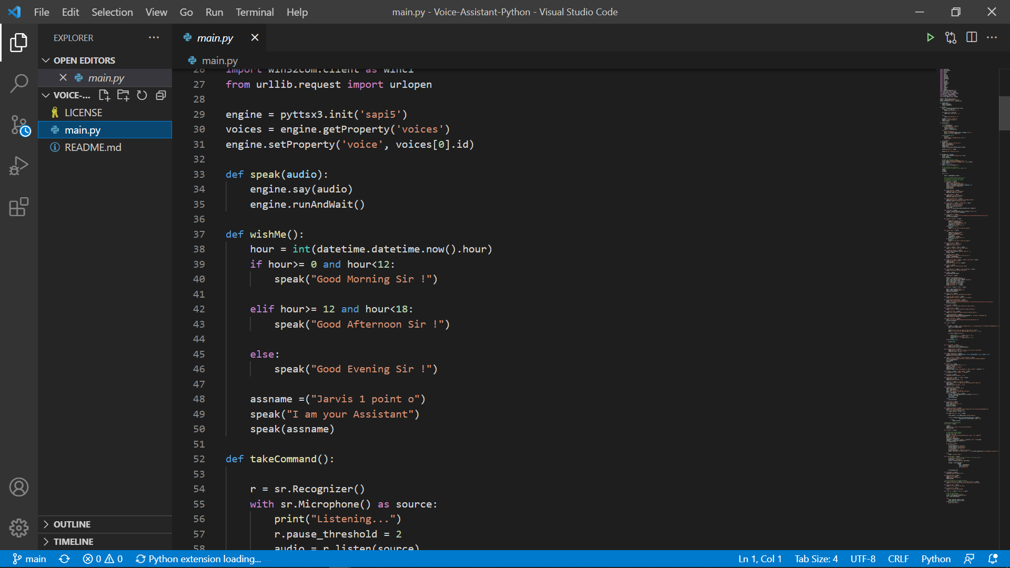Open the Source Control view icon
The width and height of the screenshot is (1010, 568).
(20, 125)
